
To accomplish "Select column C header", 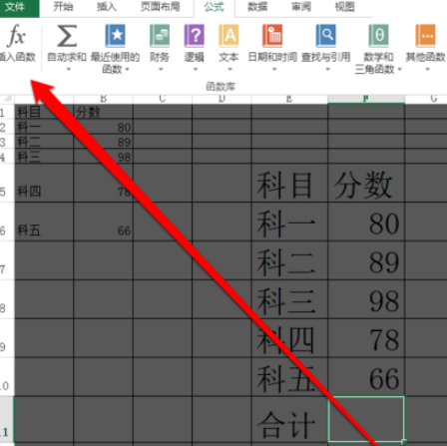I will [x=163, y=99].
